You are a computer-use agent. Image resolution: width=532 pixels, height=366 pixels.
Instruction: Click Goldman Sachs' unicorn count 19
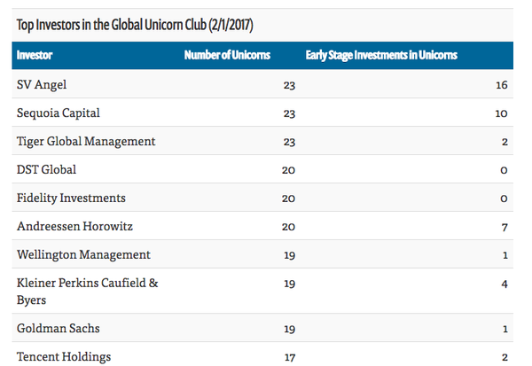(290, 329)
